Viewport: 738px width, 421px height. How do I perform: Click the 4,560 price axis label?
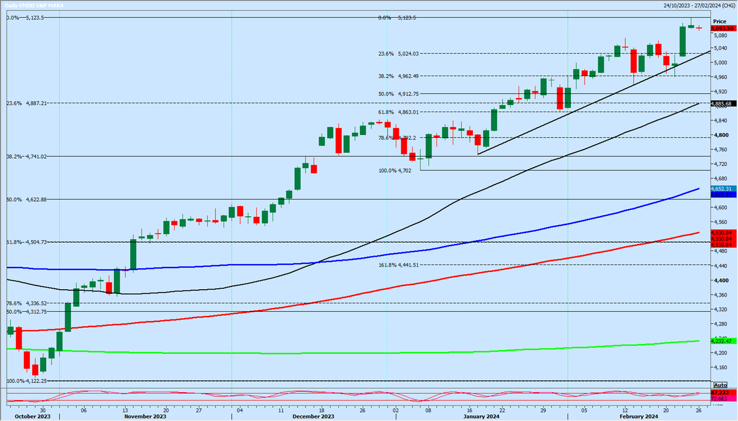coord(720,222)
